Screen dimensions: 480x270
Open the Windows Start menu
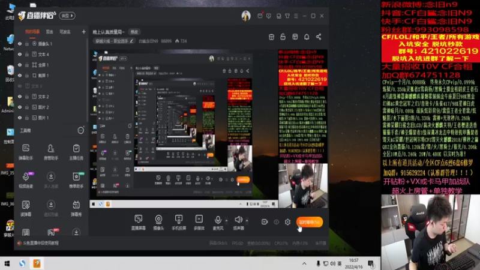[x=7, y=263]
